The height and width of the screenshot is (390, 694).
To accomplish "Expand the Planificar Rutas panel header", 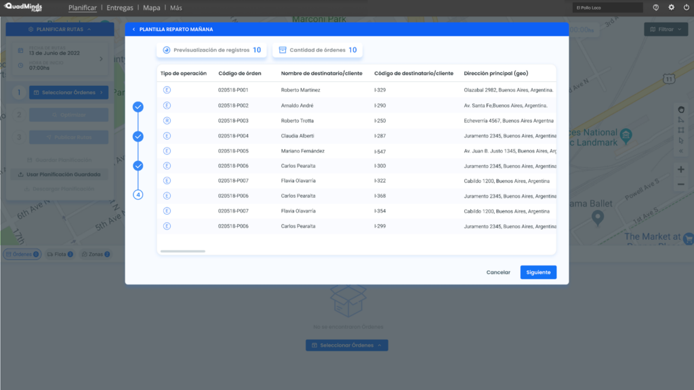I will (60, 29).
